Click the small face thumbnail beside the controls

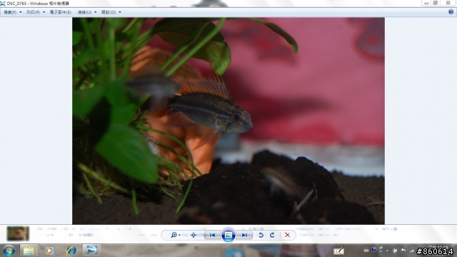click(18, 233)
